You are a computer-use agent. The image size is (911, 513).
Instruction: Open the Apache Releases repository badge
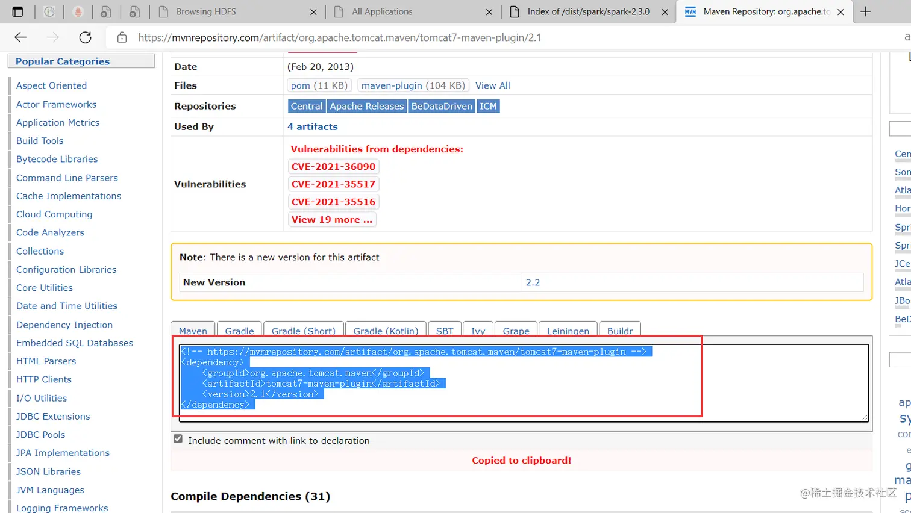(367, 106)
